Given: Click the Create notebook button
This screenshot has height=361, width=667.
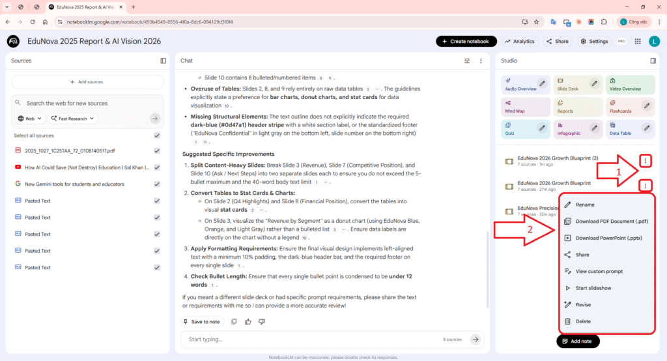Looking at the screenshot, I should click(465, 41).
